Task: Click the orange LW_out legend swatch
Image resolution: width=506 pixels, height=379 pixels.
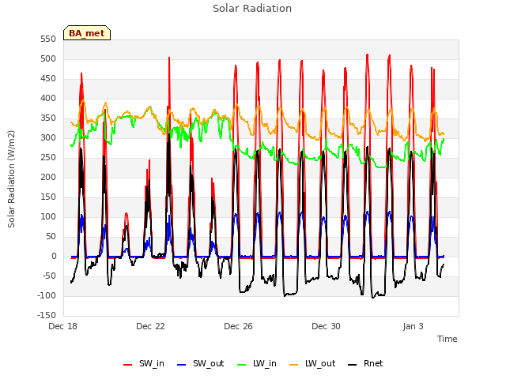Action: coord(294,365)
